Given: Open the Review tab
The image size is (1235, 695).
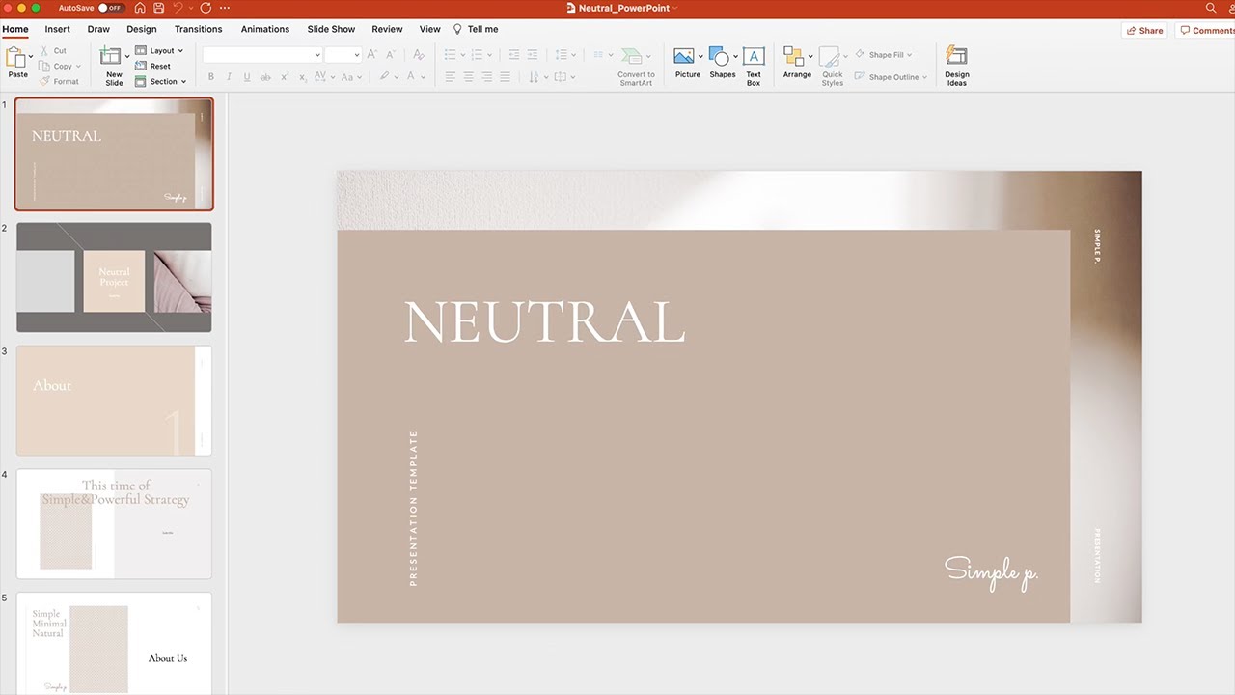Looking at the screenshot, I should pos(387,29).
